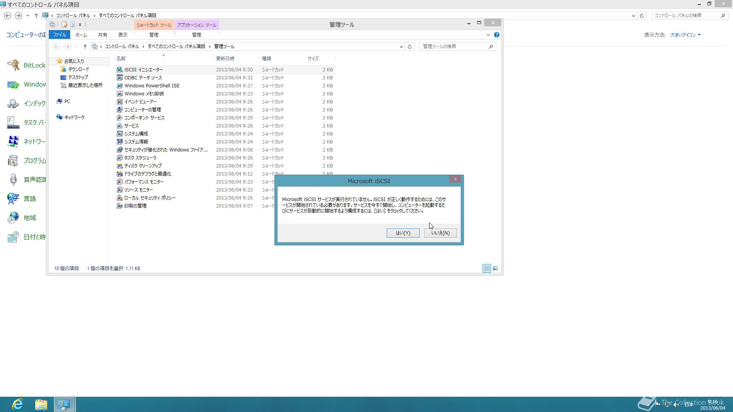
Task: Select ドライブのデフラグと最適化 icon
Action: point(119,174)
